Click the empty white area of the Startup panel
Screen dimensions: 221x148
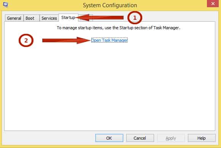point(110,87)
